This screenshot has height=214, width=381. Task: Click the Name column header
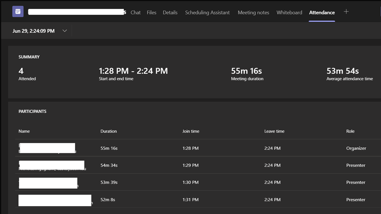click(x=24, y=131)
